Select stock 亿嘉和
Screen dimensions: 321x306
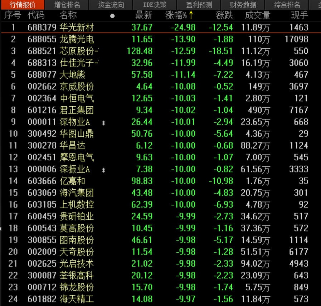pos(72,181)
